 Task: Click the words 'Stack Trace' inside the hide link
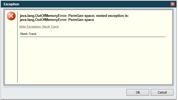pos(50,27)
